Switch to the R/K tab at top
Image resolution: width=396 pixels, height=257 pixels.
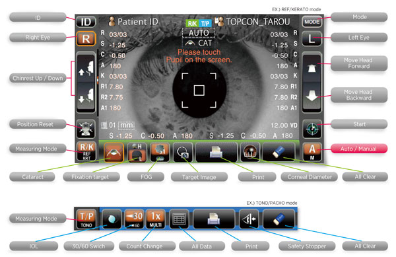coord(193,24)
